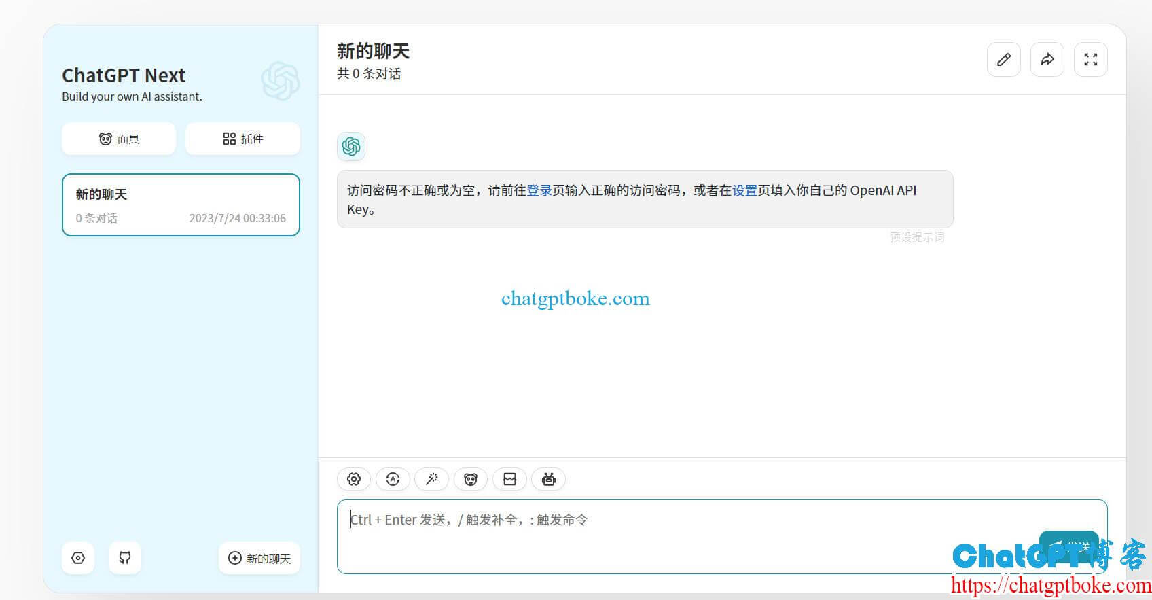Toggle fullscreen with the expand icon

(x=1091, y=60)
